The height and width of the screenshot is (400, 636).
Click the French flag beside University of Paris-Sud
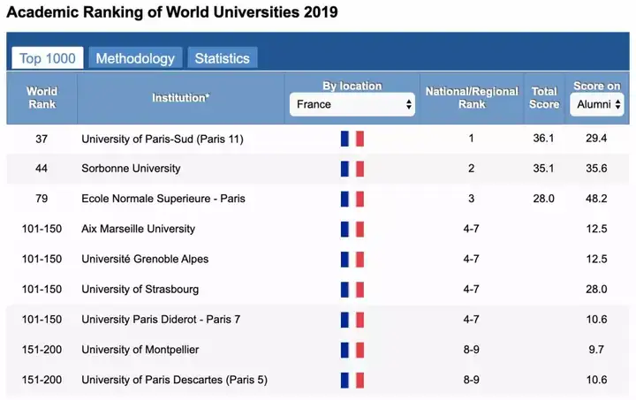point(352,139)
